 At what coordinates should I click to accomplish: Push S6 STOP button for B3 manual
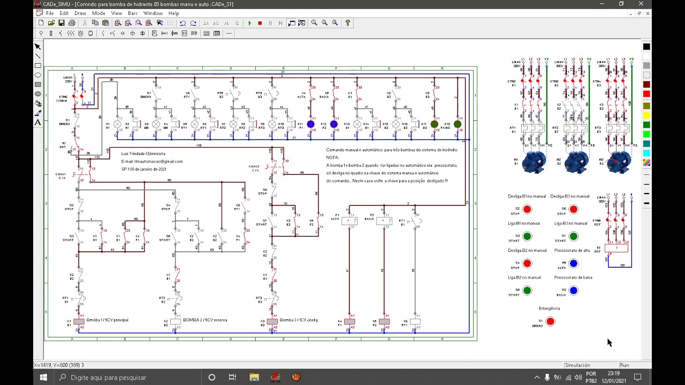click(x=574, y=209)
